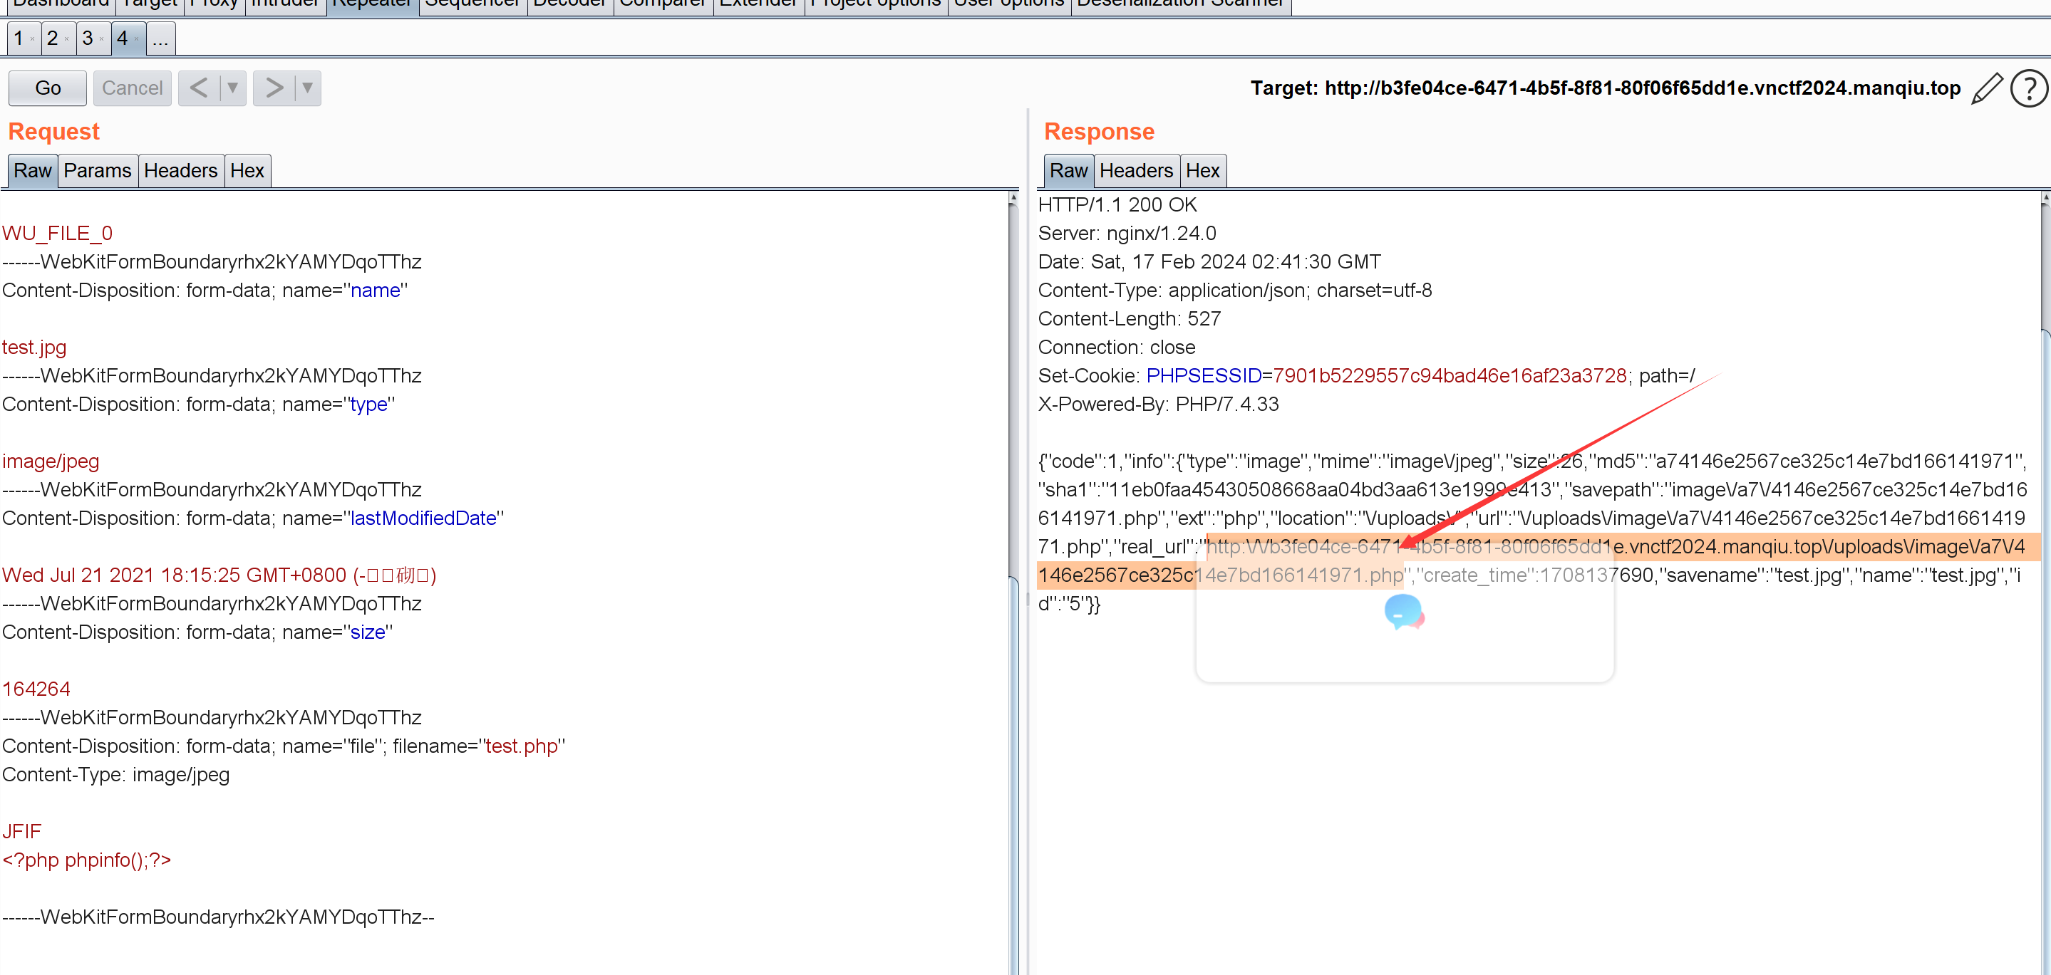Open request Params tab
Screen dimensions: 2051x975
click(97, 170)
